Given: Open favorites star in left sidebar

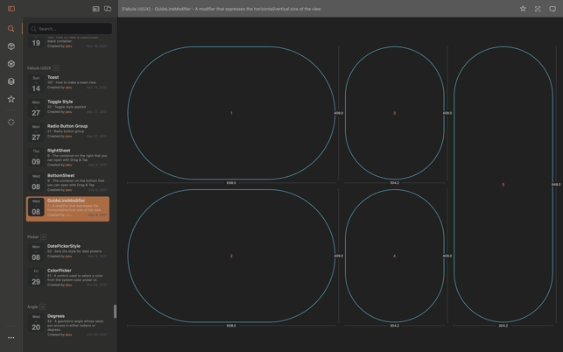Looking at the screenshot, I should point(11,99).
